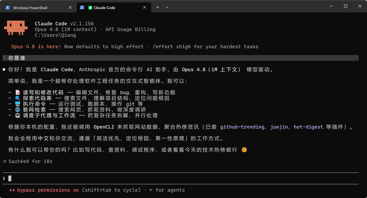Click the 'hot-digest' plugin name
The width and height of the screenshot is (367, 198).
[308, 127]
